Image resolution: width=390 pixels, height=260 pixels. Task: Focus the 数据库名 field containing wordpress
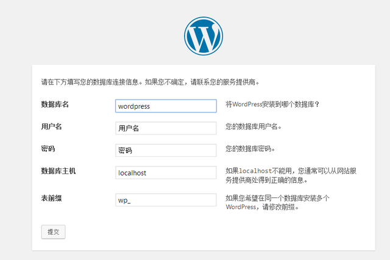click(x=166, y=106)
